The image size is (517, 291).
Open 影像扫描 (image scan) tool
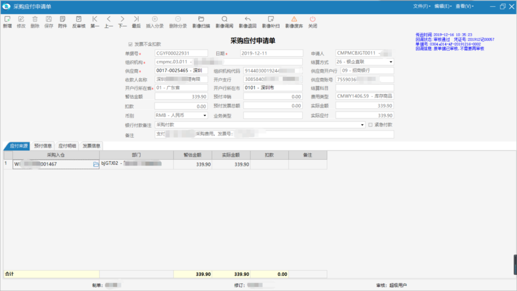pyautogui.click(x=201, y=22)
